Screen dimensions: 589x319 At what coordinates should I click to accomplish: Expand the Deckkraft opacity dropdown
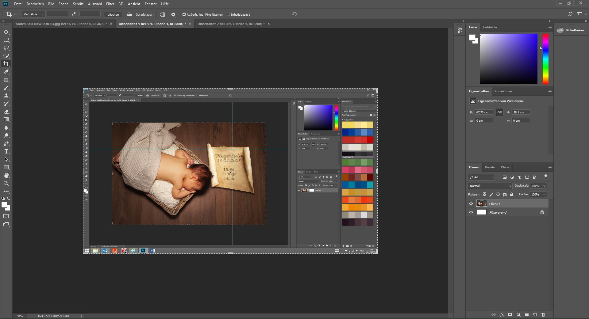(545, 186)
